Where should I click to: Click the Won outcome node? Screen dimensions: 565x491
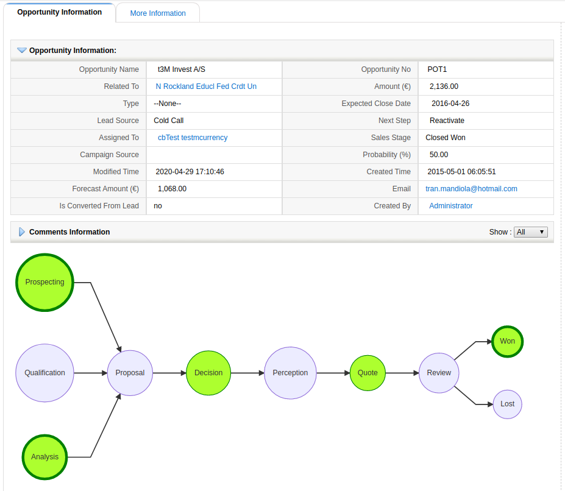(507, 341)
